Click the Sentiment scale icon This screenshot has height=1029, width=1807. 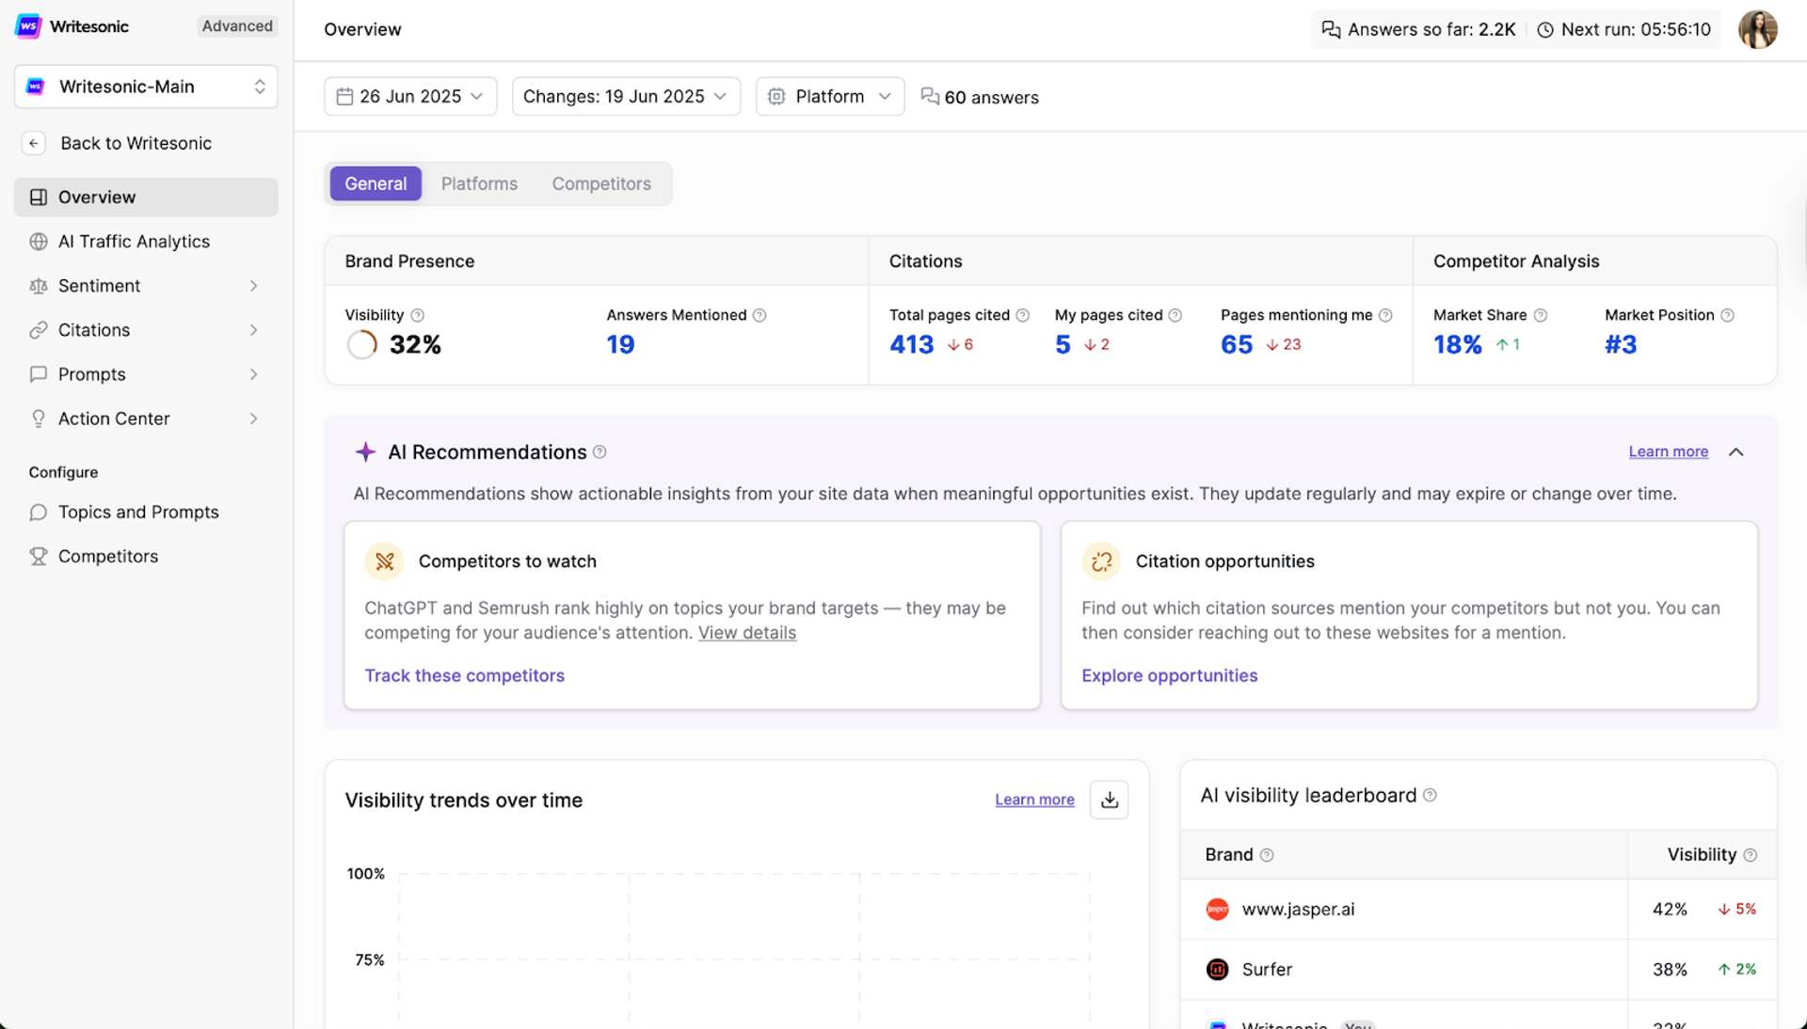pos(39,285)
